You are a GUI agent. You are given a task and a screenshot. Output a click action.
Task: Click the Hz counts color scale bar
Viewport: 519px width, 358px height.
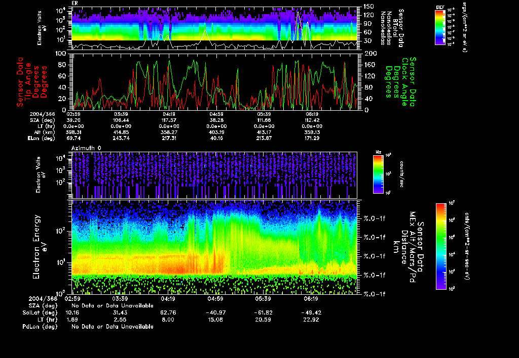click(x=378, y=174)
